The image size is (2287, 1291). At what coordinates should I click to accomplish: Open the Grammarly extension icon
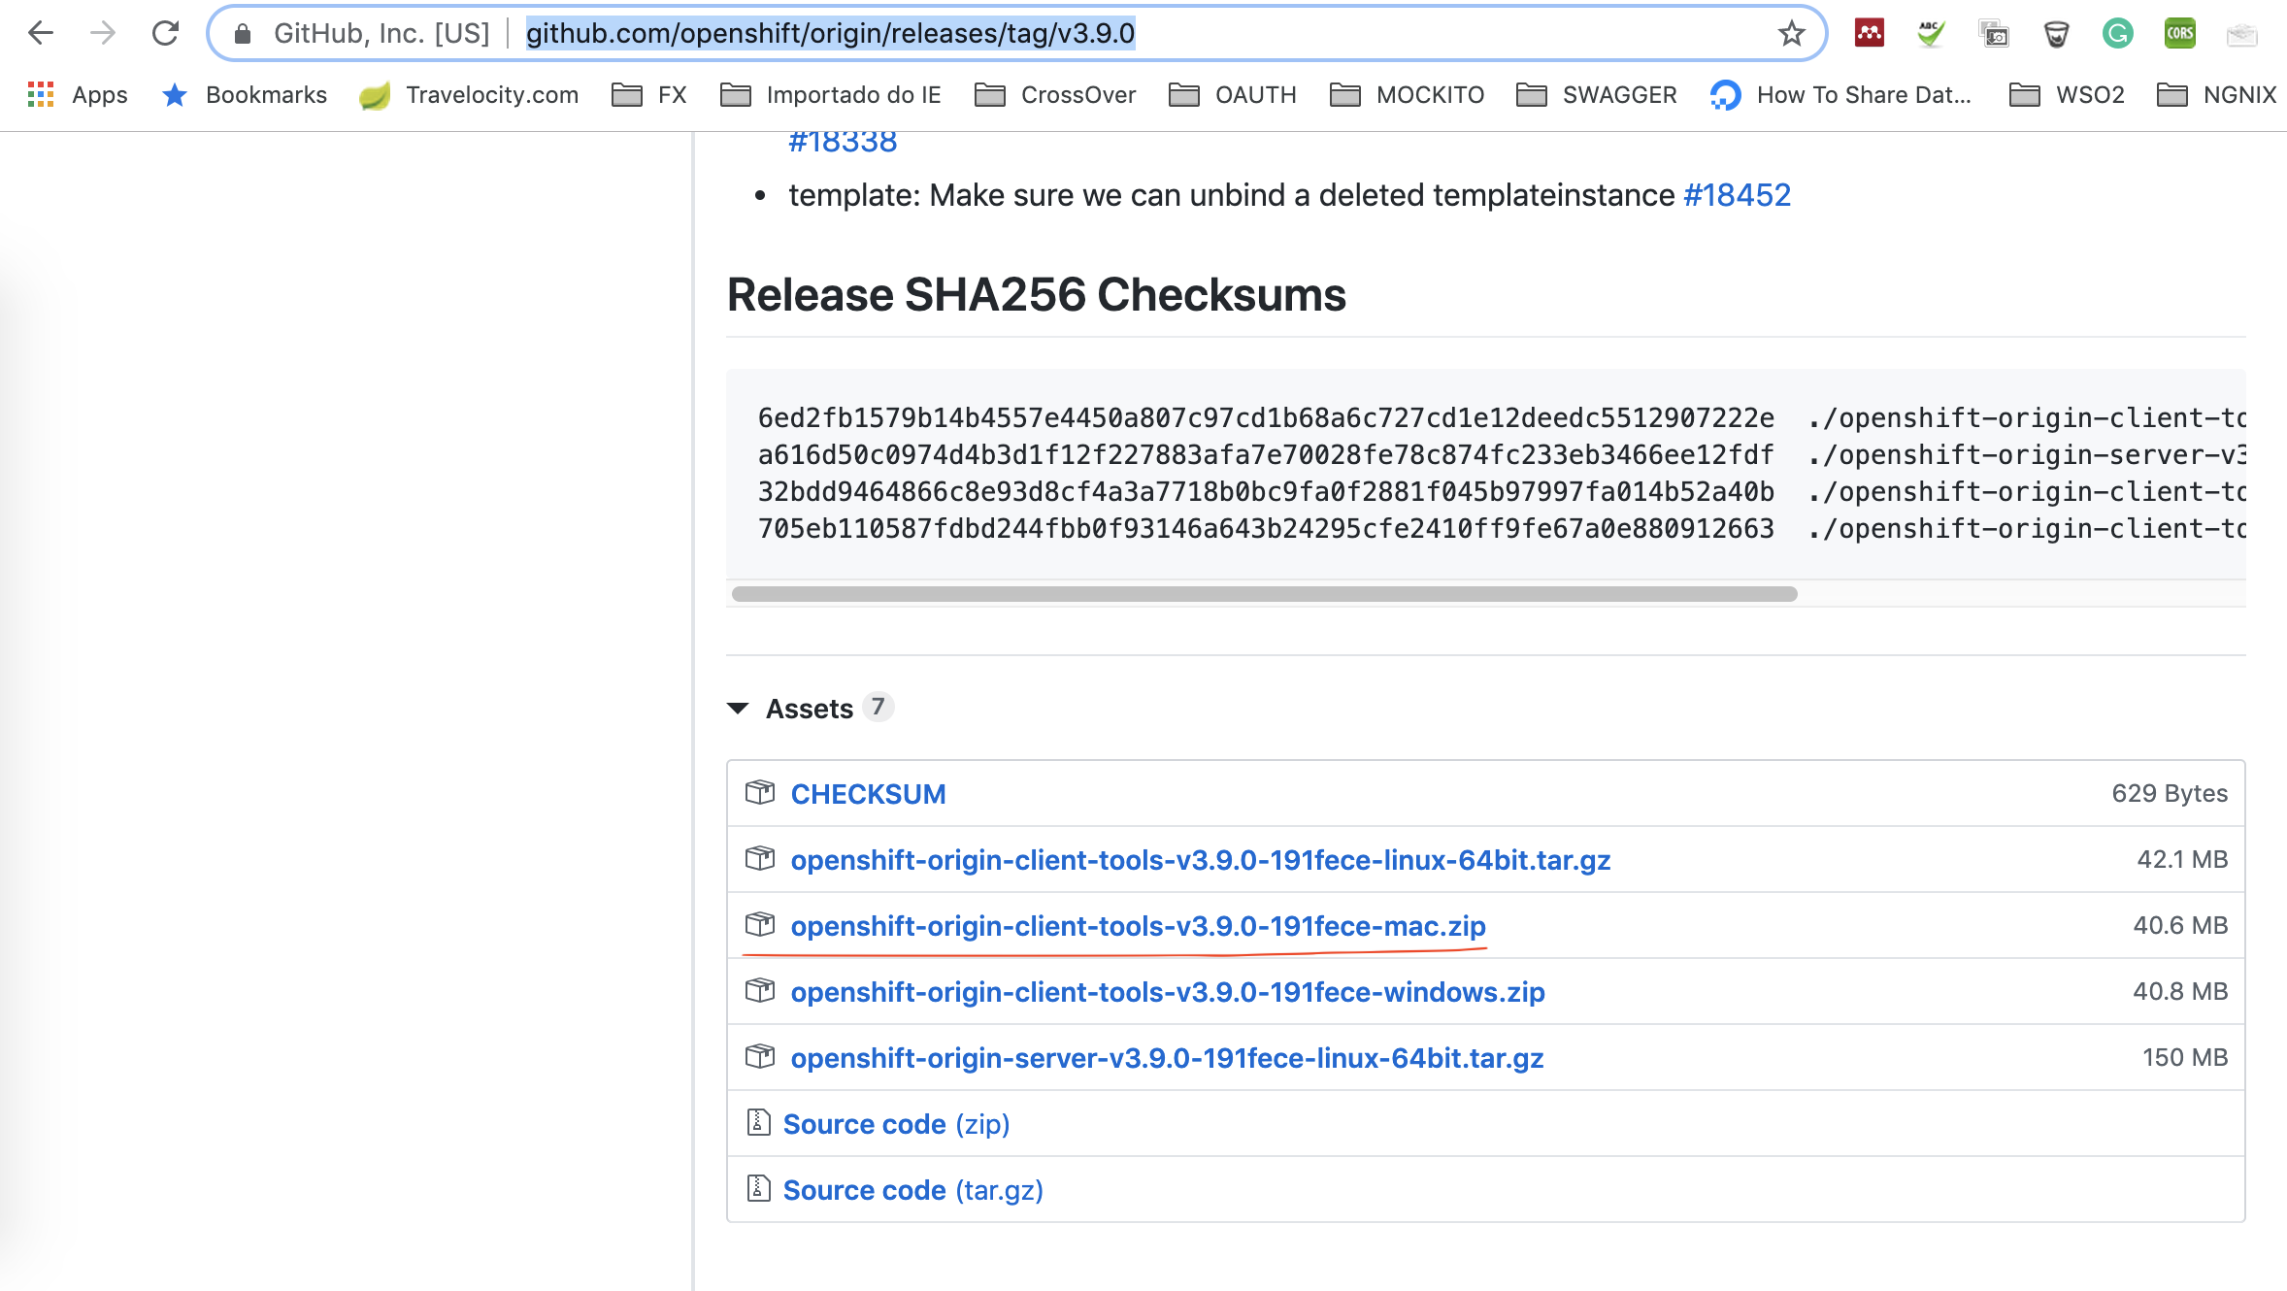(2117, 33)
